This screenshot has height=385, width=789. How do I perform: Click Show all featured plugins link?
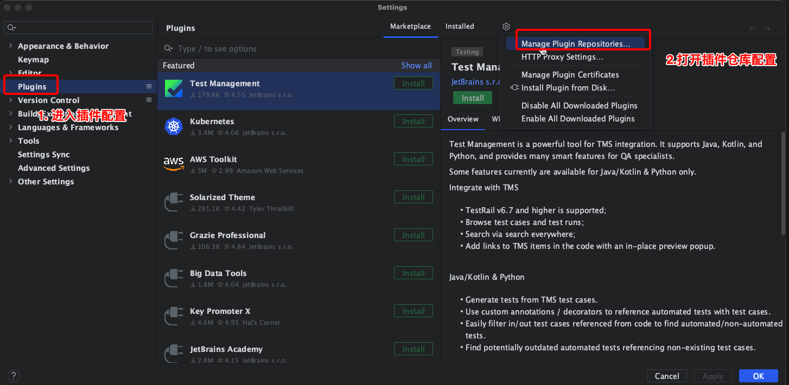click(x=416, y=66)
